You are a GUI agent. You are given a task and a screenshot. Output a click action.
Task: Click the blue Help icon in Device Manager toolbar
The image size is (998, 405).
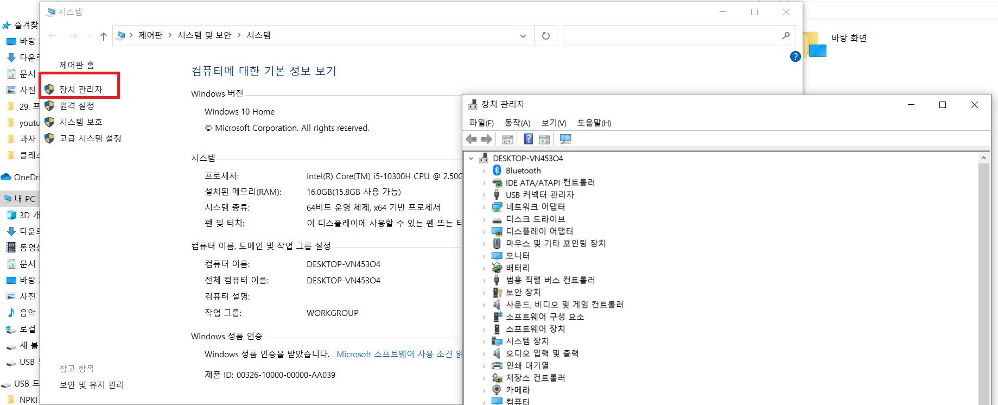(528, 139)
